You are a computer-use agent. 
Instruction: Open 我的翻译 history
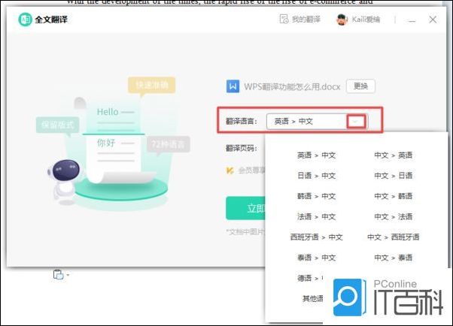[x=300, y=20]
